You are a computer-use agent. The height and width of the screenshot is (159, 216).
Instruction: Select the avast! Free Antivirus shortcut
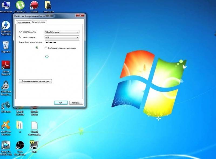click(6, 128)
